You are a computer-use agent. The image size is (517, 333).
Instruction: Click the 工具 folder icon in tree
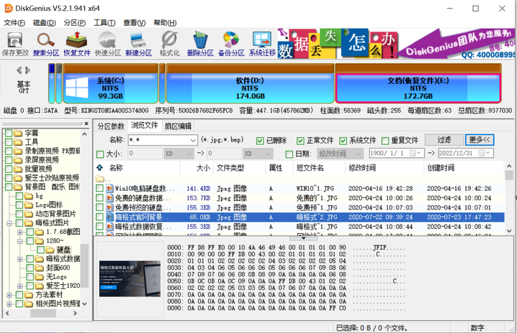(19, 142)
